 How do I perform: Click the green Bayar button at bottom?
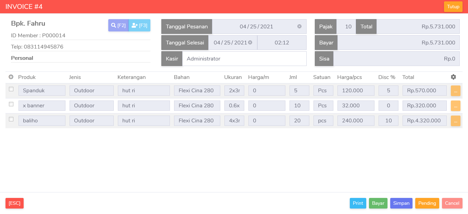[378, 203]
